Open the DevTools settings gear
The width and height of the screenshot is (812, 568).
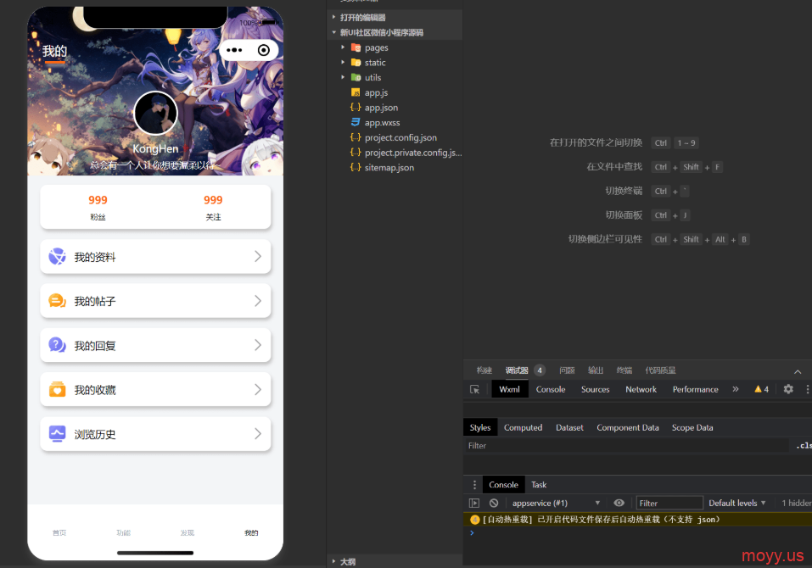788,389
